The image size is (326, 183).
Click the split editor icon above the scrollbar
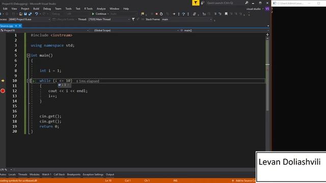267,35
